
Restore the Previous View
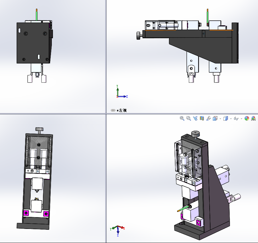[x=195, y=118]
